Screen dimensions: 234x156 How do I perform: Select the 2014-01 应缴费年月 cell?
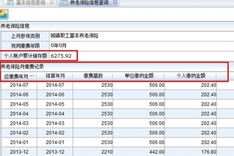19,142
